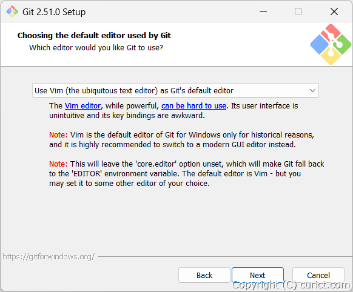The height and width of the screenshot is (292, 353).
Task: Click the first red "Note:" about historical reasons
Action: point(58,135)
